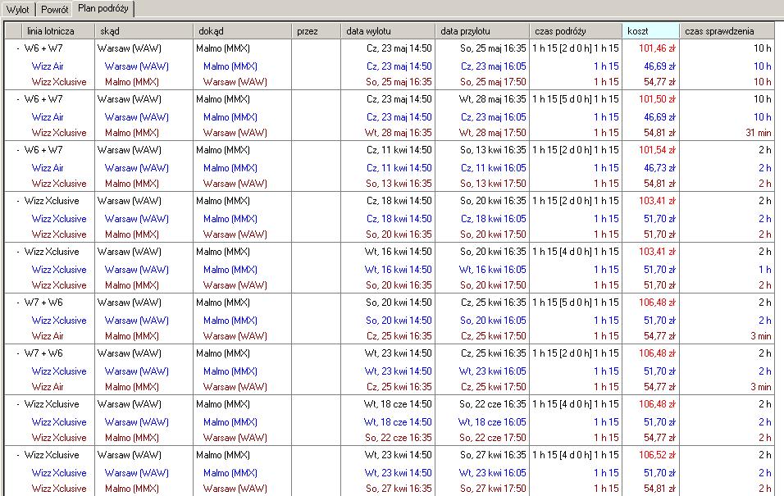
Task: Collapse the group departing Cz, 18 kwi
Action: 18,201
